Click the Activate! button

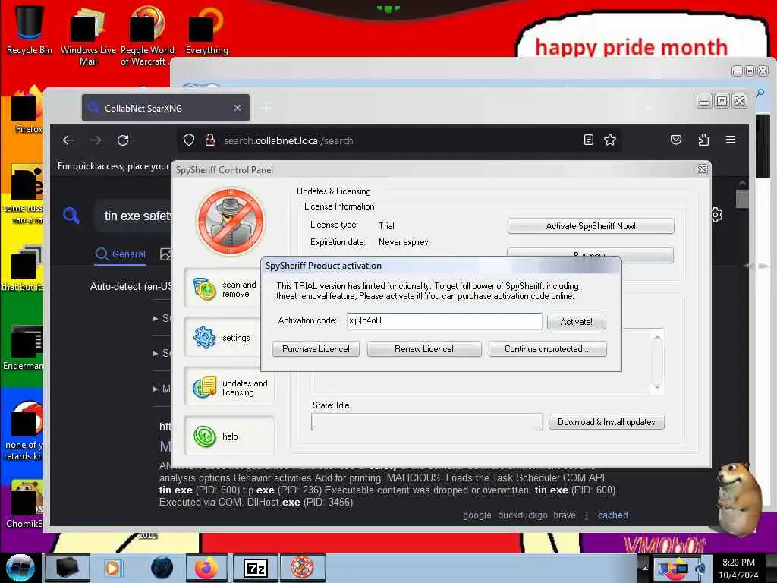coord(577,322)
